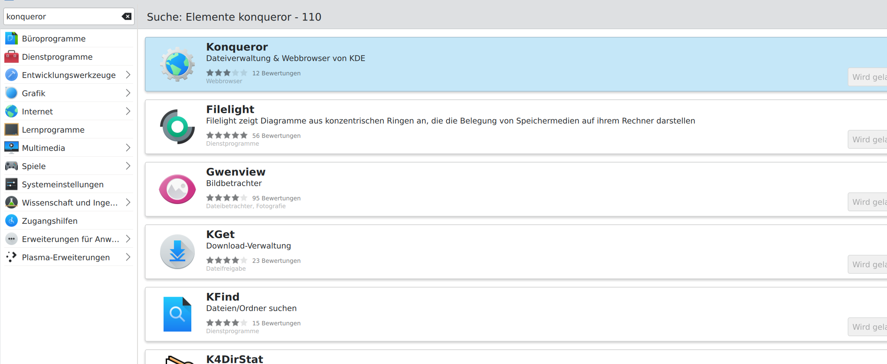This screenshot has width=887, height=364.
Task: Select the Lernprogramme category
Action: [x=69, y=130]
